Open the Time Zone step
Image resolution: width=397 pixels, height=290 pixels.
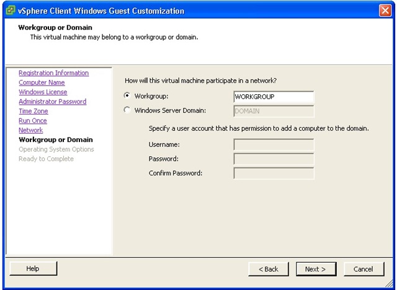click(x=33, y=111)
